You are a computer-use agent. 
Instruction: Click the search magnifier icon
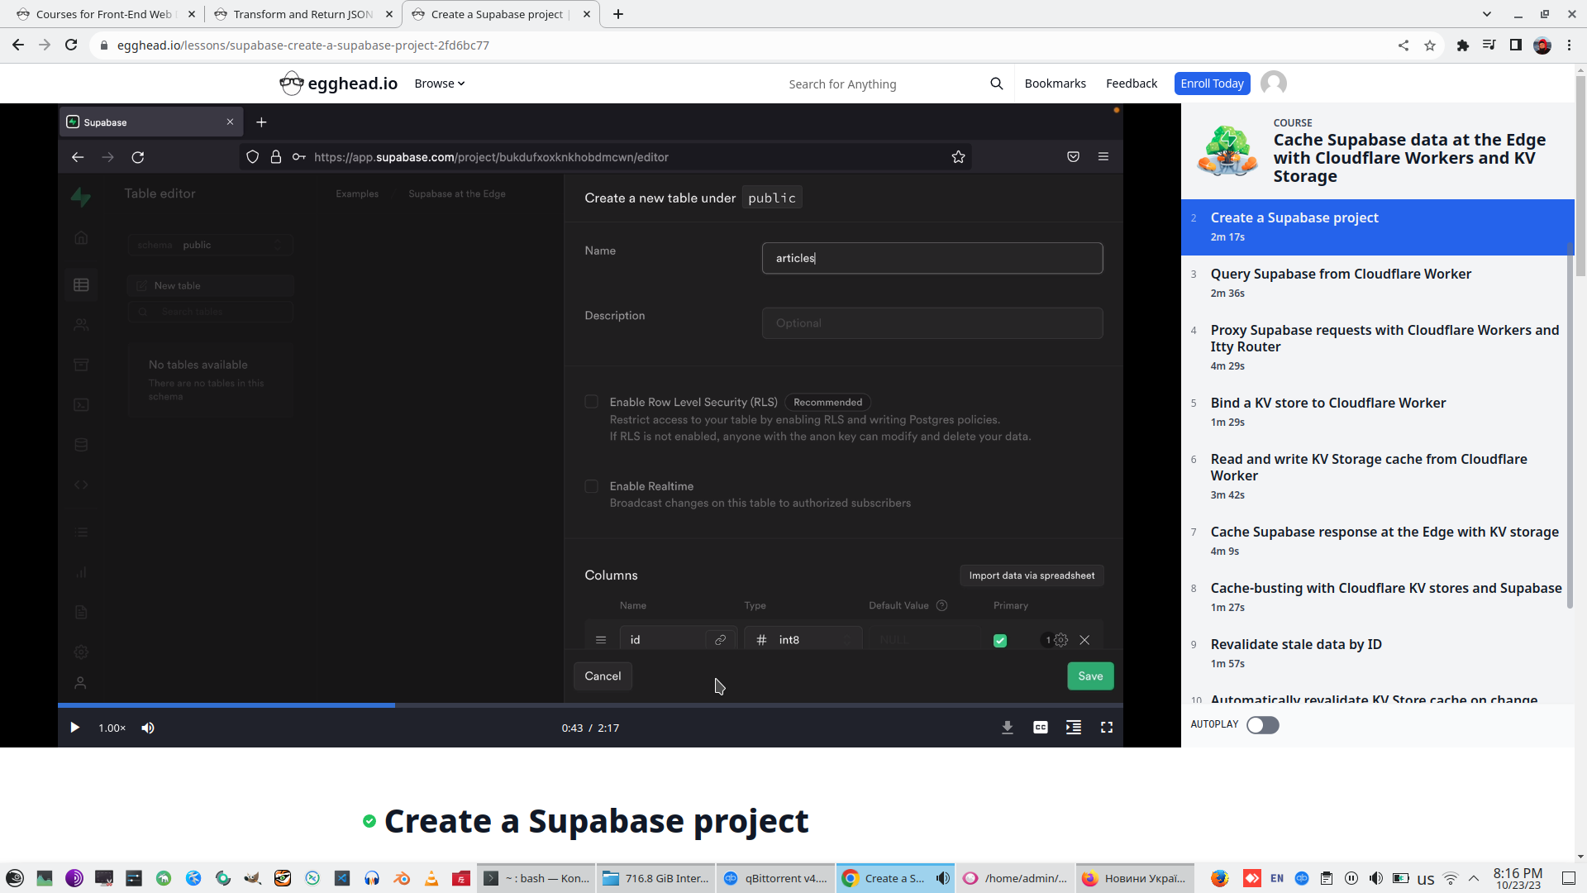click(996, 84)
